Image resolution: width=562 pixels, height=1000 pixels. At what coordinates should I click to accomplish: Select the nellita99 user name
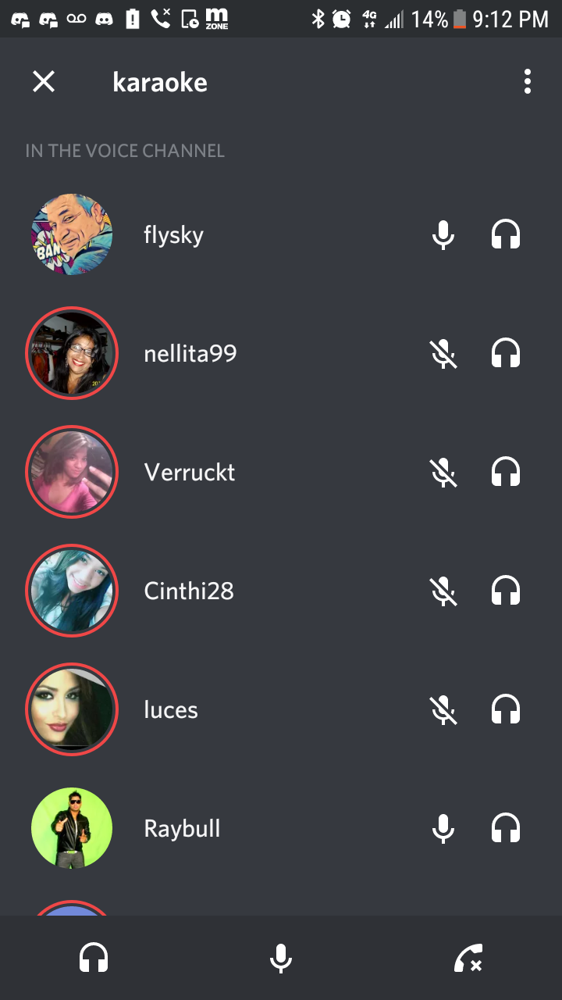point(190,354)
